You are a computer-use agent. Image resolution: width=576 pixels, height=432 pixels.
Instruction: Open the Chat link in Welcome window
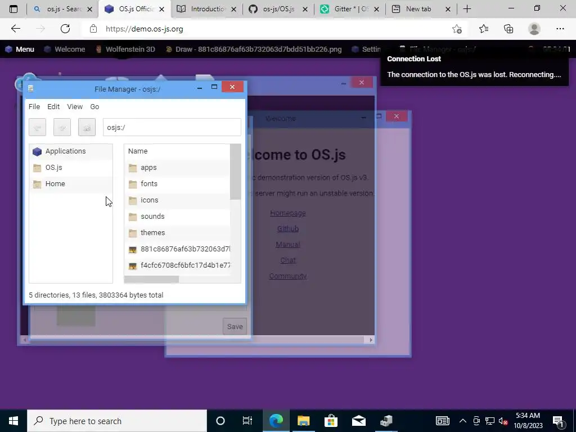coord(287,260)
